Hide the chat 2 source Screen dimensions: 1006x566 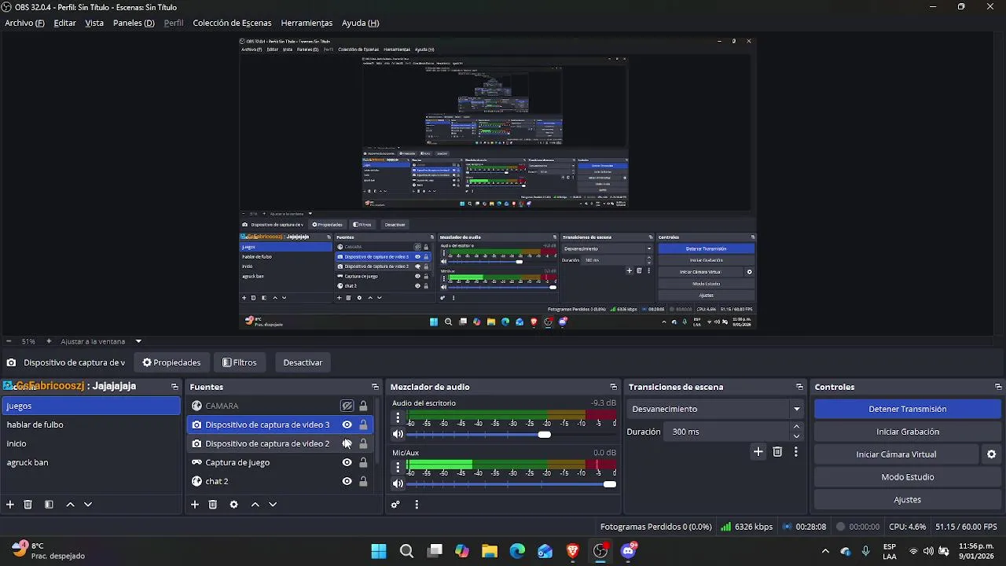(x=347, y=481)
